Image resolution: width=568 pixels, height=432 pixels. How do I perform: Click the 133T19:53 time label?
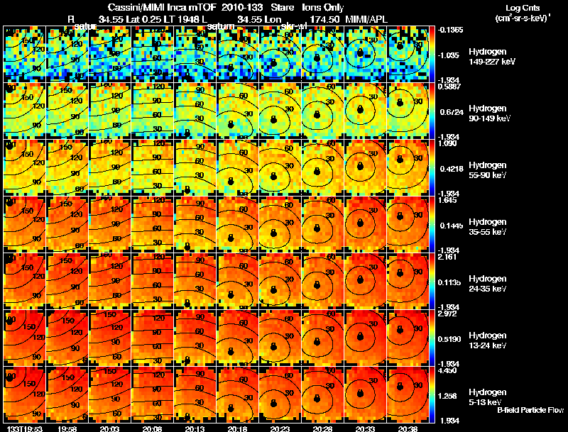(24, 428)
